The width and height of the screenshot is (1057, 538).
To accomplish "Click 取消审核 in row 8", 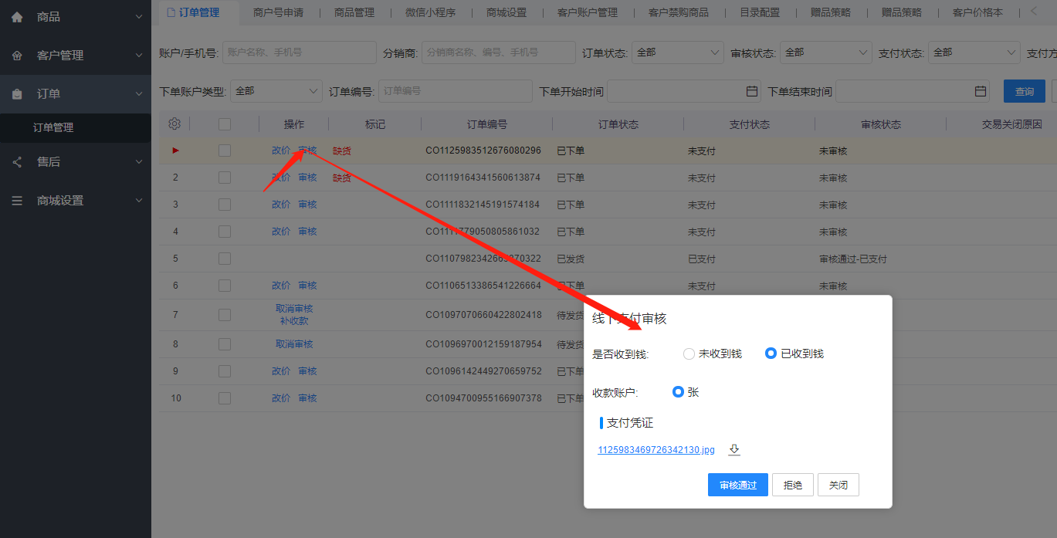I will coord(294,344).
